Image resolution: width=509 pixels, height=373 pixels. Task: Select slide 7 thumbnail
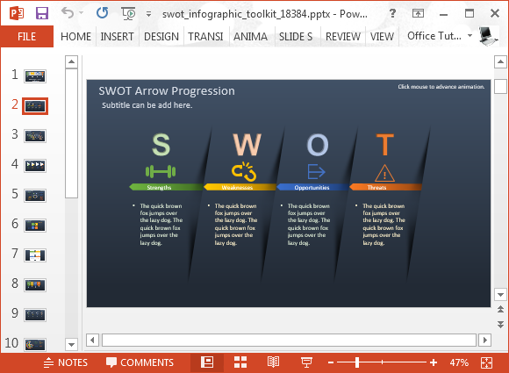[x=35, y=255]
